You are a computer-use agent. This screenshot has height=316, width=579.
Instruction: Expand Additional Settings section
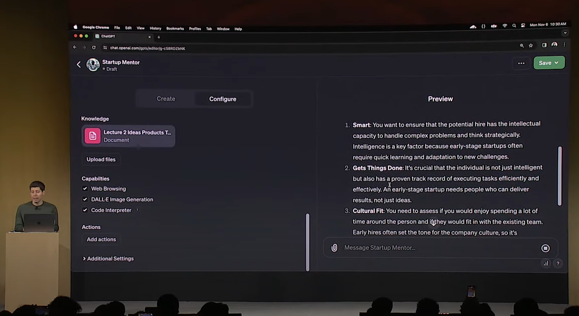tap(108, 258)
